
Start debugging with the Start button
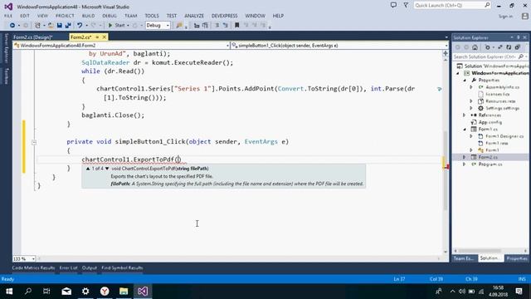[x=116, y=26]
